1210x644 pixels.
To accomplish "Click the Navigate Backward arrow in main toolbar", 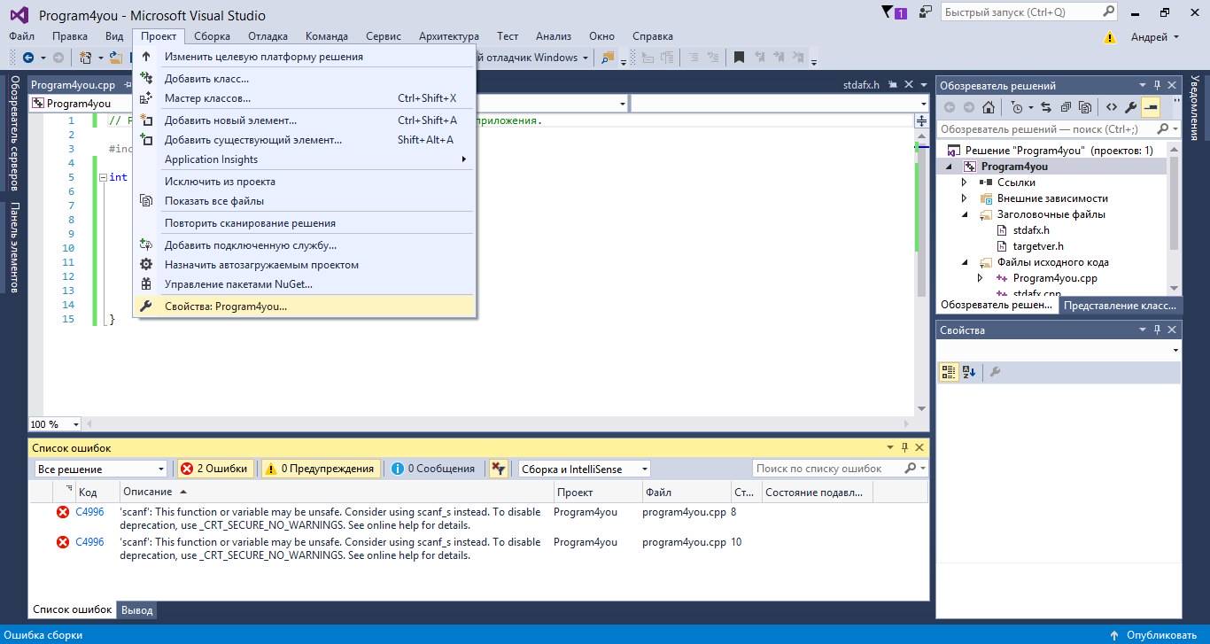I will 28,58.
